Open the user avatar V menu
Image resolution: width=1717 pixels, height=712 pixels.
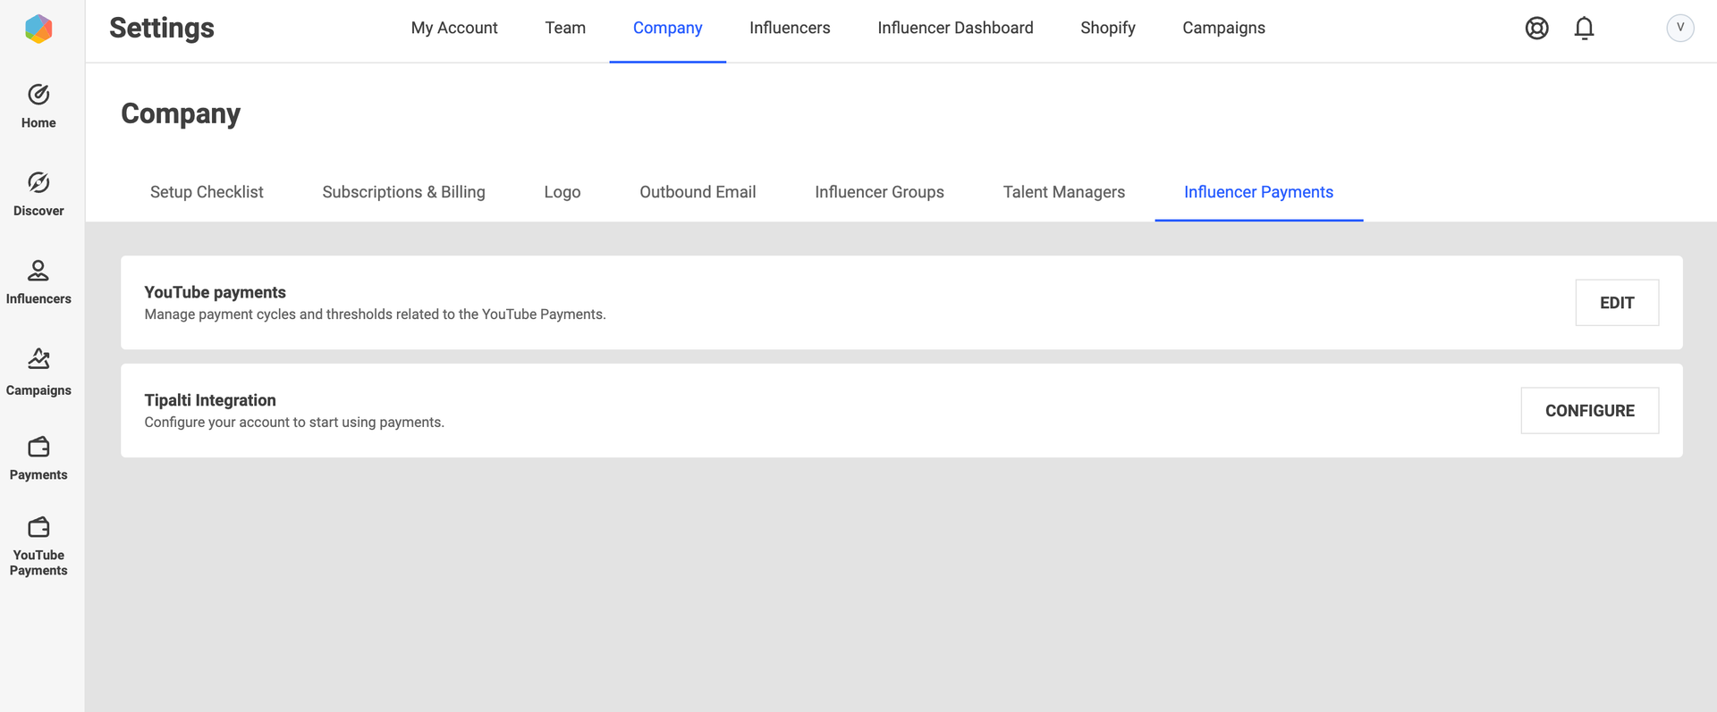pos(1680,28)
